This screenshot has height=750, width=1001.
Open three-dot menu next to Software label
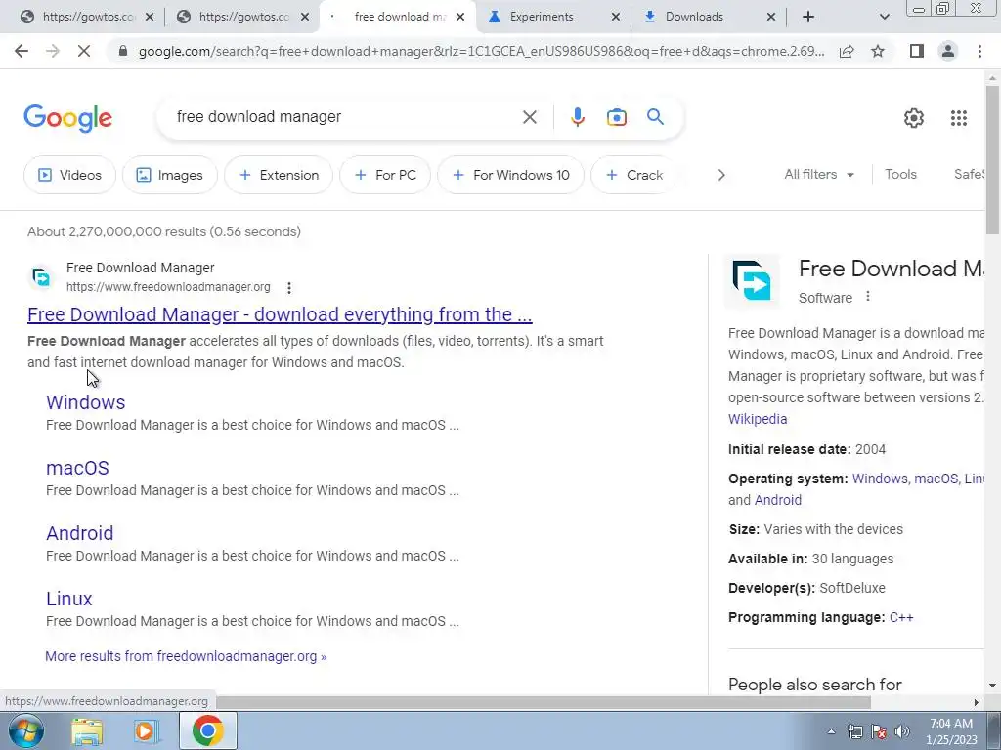point(868,297)
